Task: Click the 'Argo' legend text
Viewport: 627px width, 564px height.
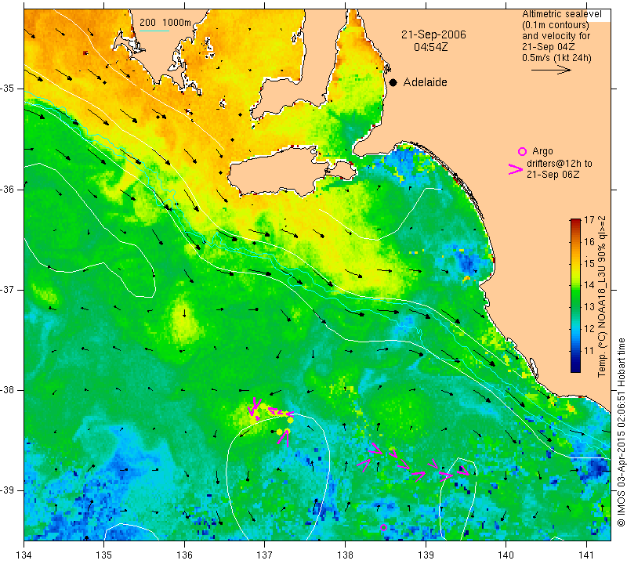Action: [542, 151]
